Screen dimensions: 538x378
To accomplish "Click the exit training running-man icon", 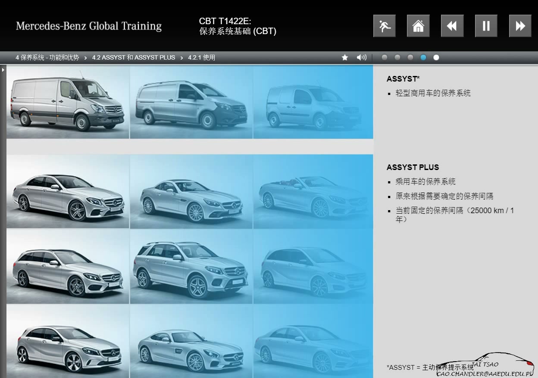I will click(x=384, y=26).
